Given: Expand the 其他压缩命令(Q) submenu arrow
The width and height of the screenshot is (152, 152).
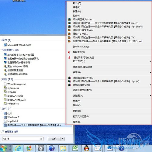Looking at the screenshot, I should click(x=150, y=85).
